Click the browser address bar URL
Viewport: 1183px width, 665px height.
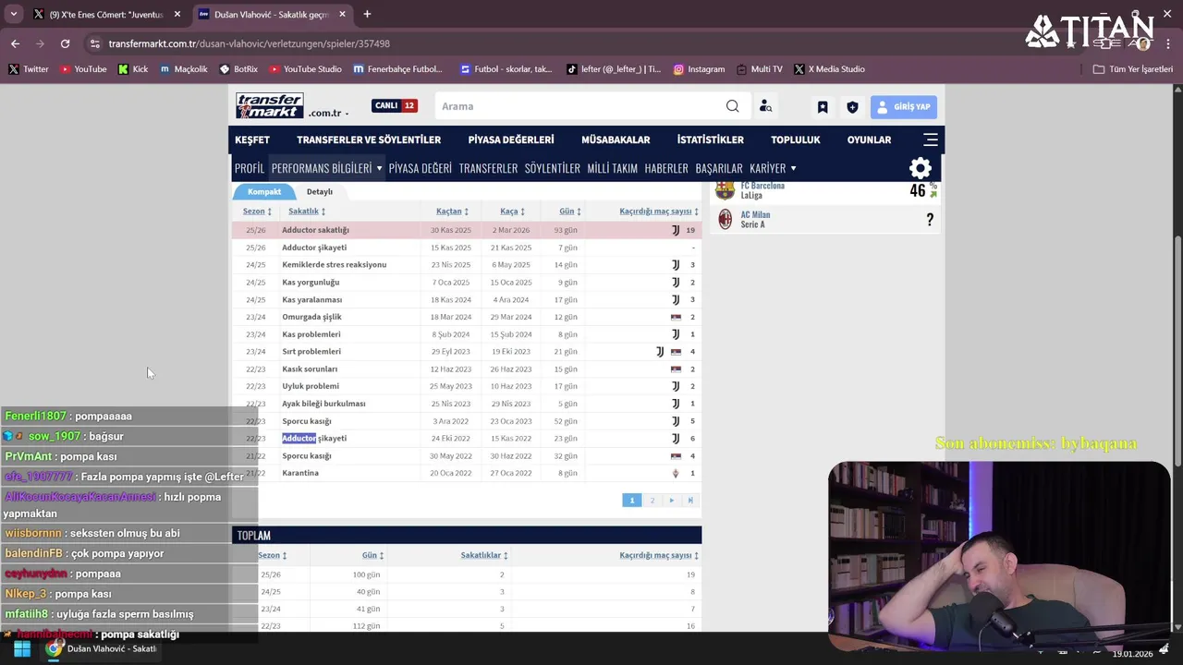[x=249, y=43]
